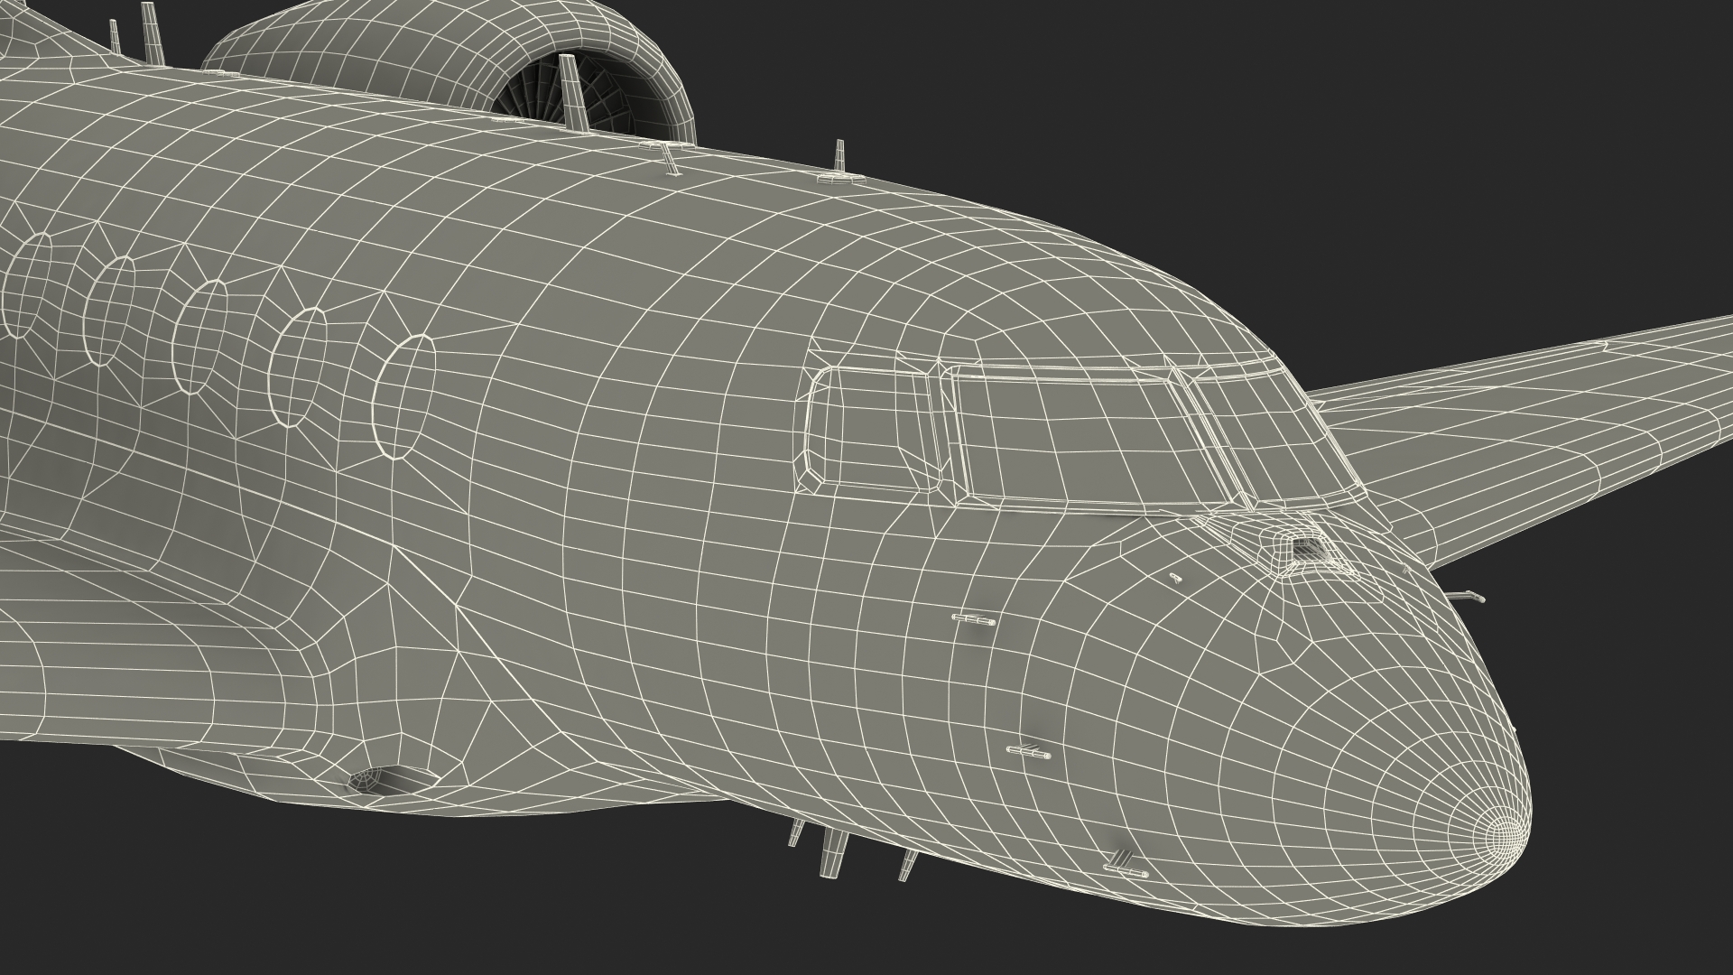
Task: Click the upper pitot probe below the cockpit window
Action: 974,619
